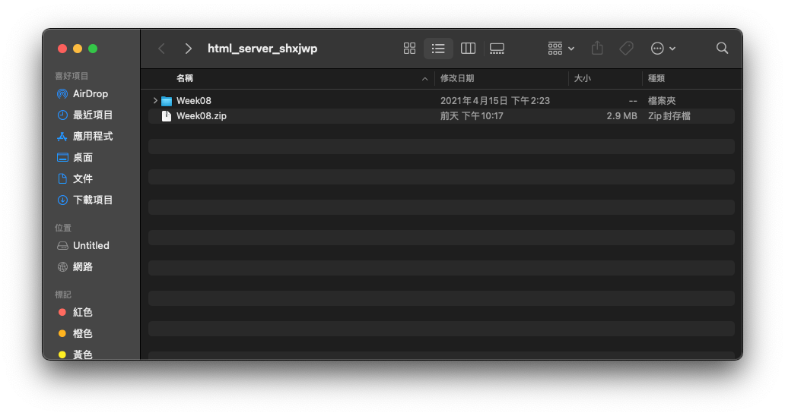Switch to list view
Screen dimensions: 785x416
coord(438,49)
